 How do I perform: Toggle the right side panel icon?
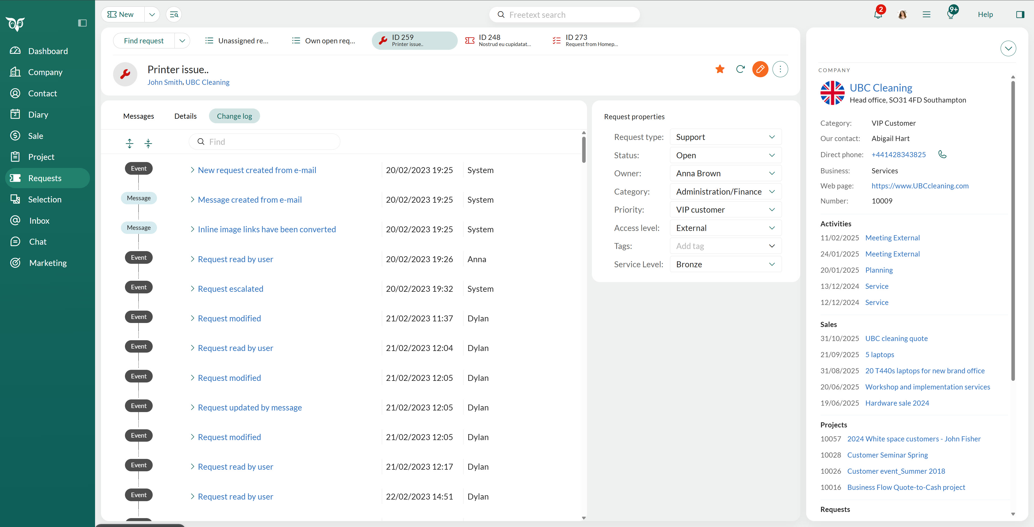pyautogui.click(x=1020, y=15)
